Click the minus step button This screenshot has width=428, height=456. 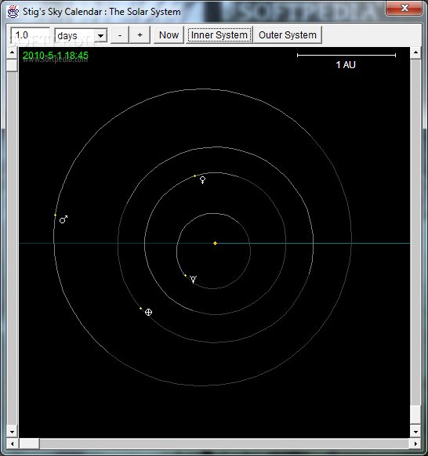(x=120, y=35)
